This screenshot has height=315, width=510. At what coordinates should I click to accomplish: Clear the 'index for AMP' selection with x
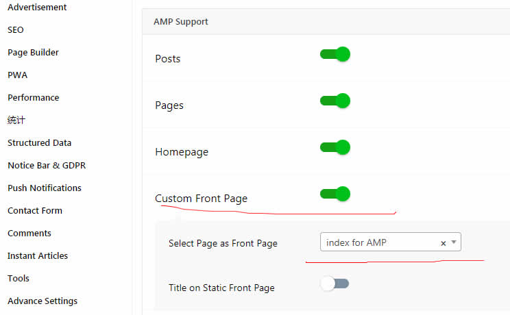point(443,243)
